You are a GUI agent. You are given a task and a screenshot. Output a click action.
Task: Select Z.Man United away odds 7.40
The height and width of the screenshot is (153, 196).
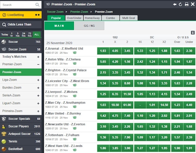127,116
